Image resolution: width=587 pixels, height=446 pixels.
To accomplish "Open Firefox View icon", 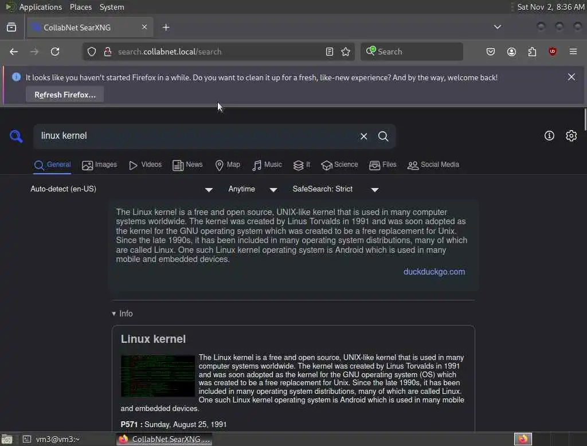I will pos(11,28).
